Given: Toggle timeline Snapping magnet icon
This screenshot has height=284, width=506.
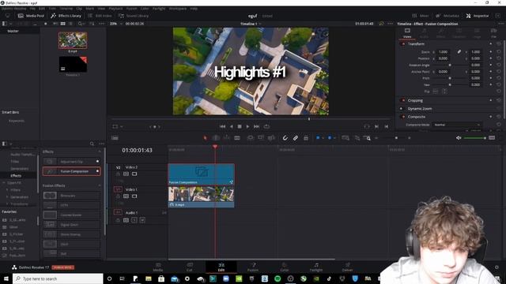Looking at the screenshot, I should coord(285,138).
